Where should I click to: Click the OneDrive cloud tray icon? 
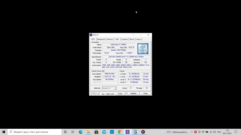pos(203,132)
